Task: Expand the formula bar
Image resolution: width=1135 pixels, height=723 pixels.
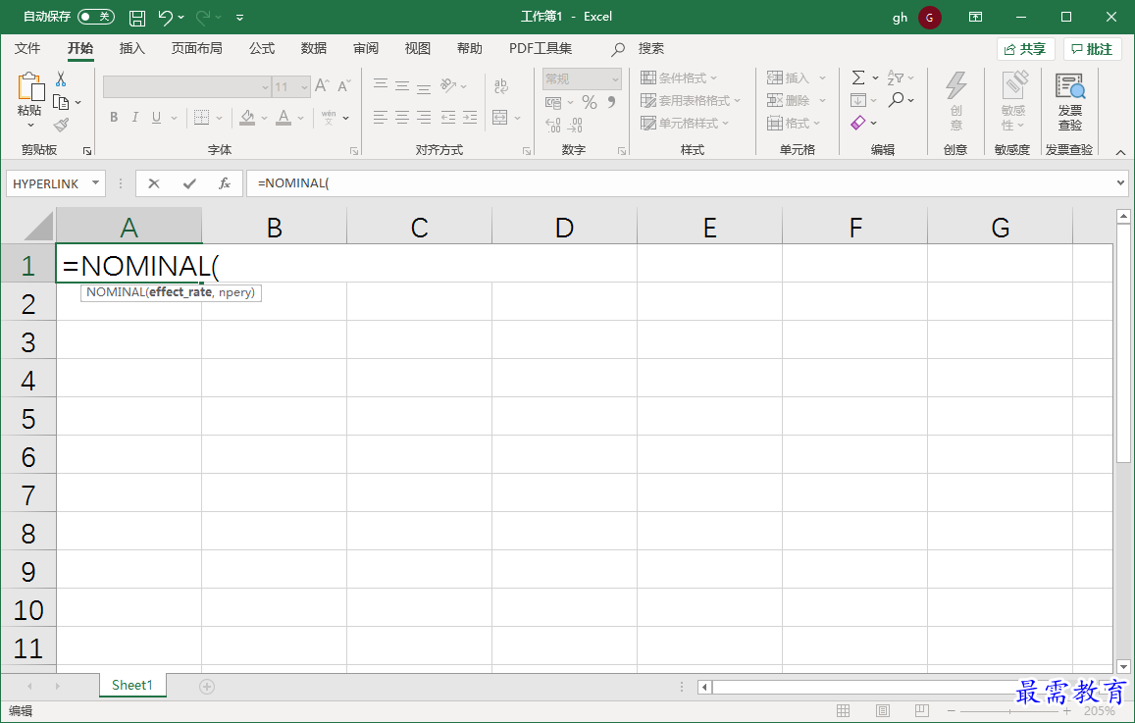Action: (1120, 183)
